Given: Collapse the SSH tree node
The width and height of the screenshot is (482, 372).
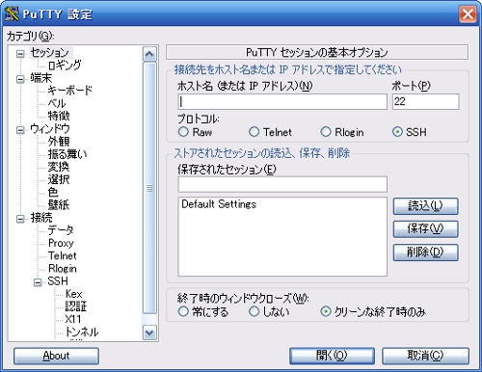Looking at the screenshot, I should (38, 282).
